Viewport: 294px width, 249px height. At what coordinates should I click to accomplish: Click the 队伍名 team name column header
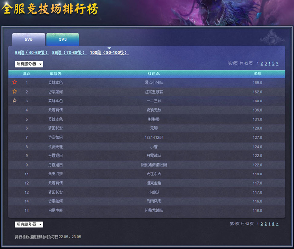153,74
